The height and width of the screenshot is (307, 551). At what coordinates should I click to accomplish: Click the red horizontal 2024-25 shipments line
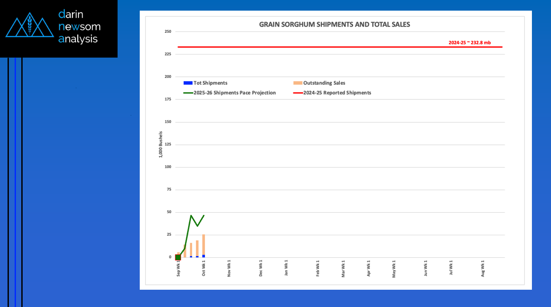tap(340, 47)
